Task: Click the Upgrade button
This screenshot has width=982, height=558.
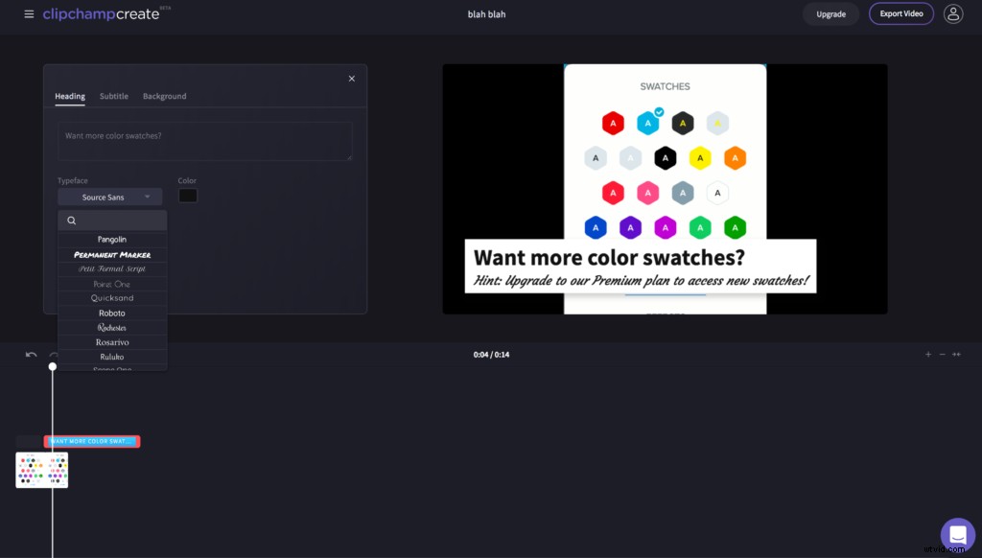Action: tap(830, 13)
